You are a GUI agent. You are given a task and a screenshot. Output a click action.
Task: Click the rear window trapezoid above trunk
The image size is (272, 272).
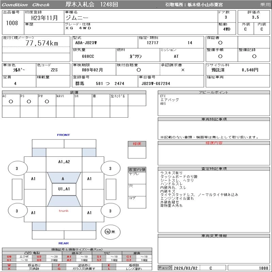tap(64, 201)
